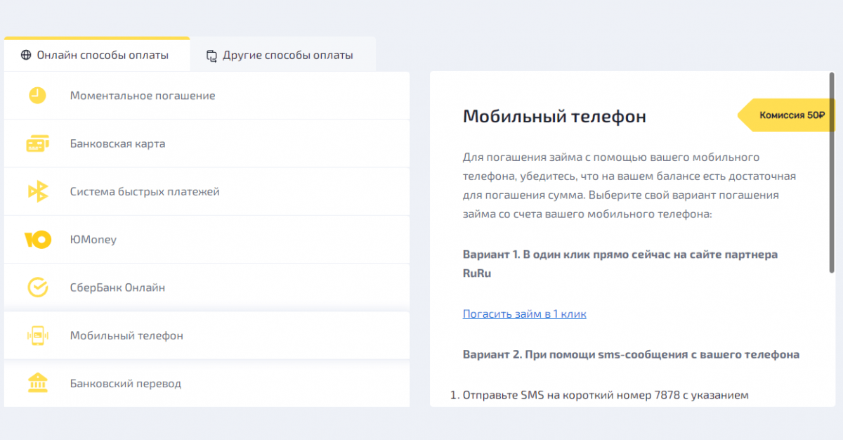Click the Вариант 1 RuRu partner text
843x440 pixels.
(620, 264)
